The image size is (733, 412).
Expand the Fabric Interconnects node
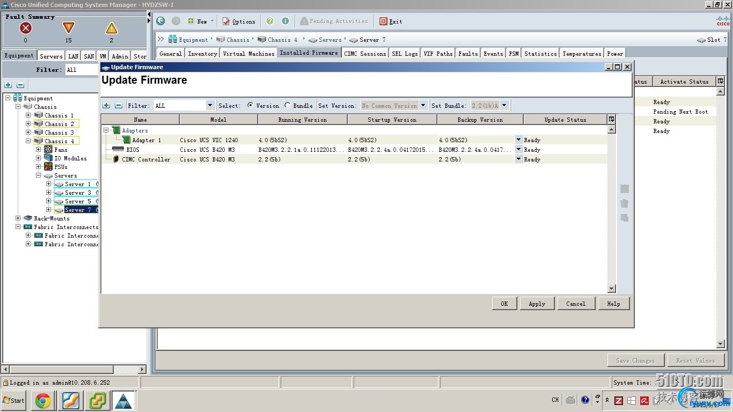click(x=18, y=227)
